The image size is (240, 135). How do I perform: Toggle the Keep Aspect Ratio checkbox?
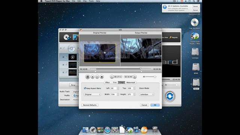[x=85, y=88]
